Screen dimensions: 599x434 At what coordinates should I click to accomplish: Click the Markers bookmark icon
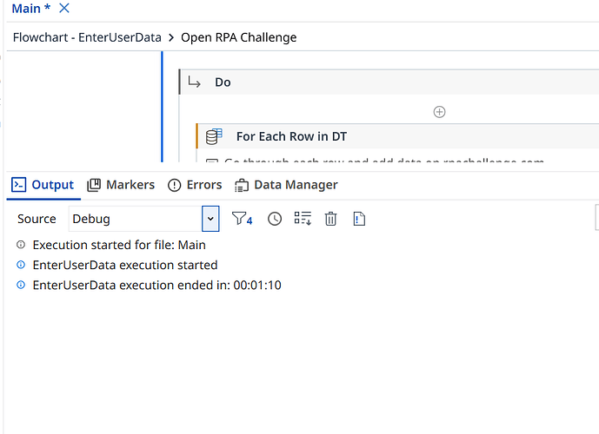tap(94, 185)
